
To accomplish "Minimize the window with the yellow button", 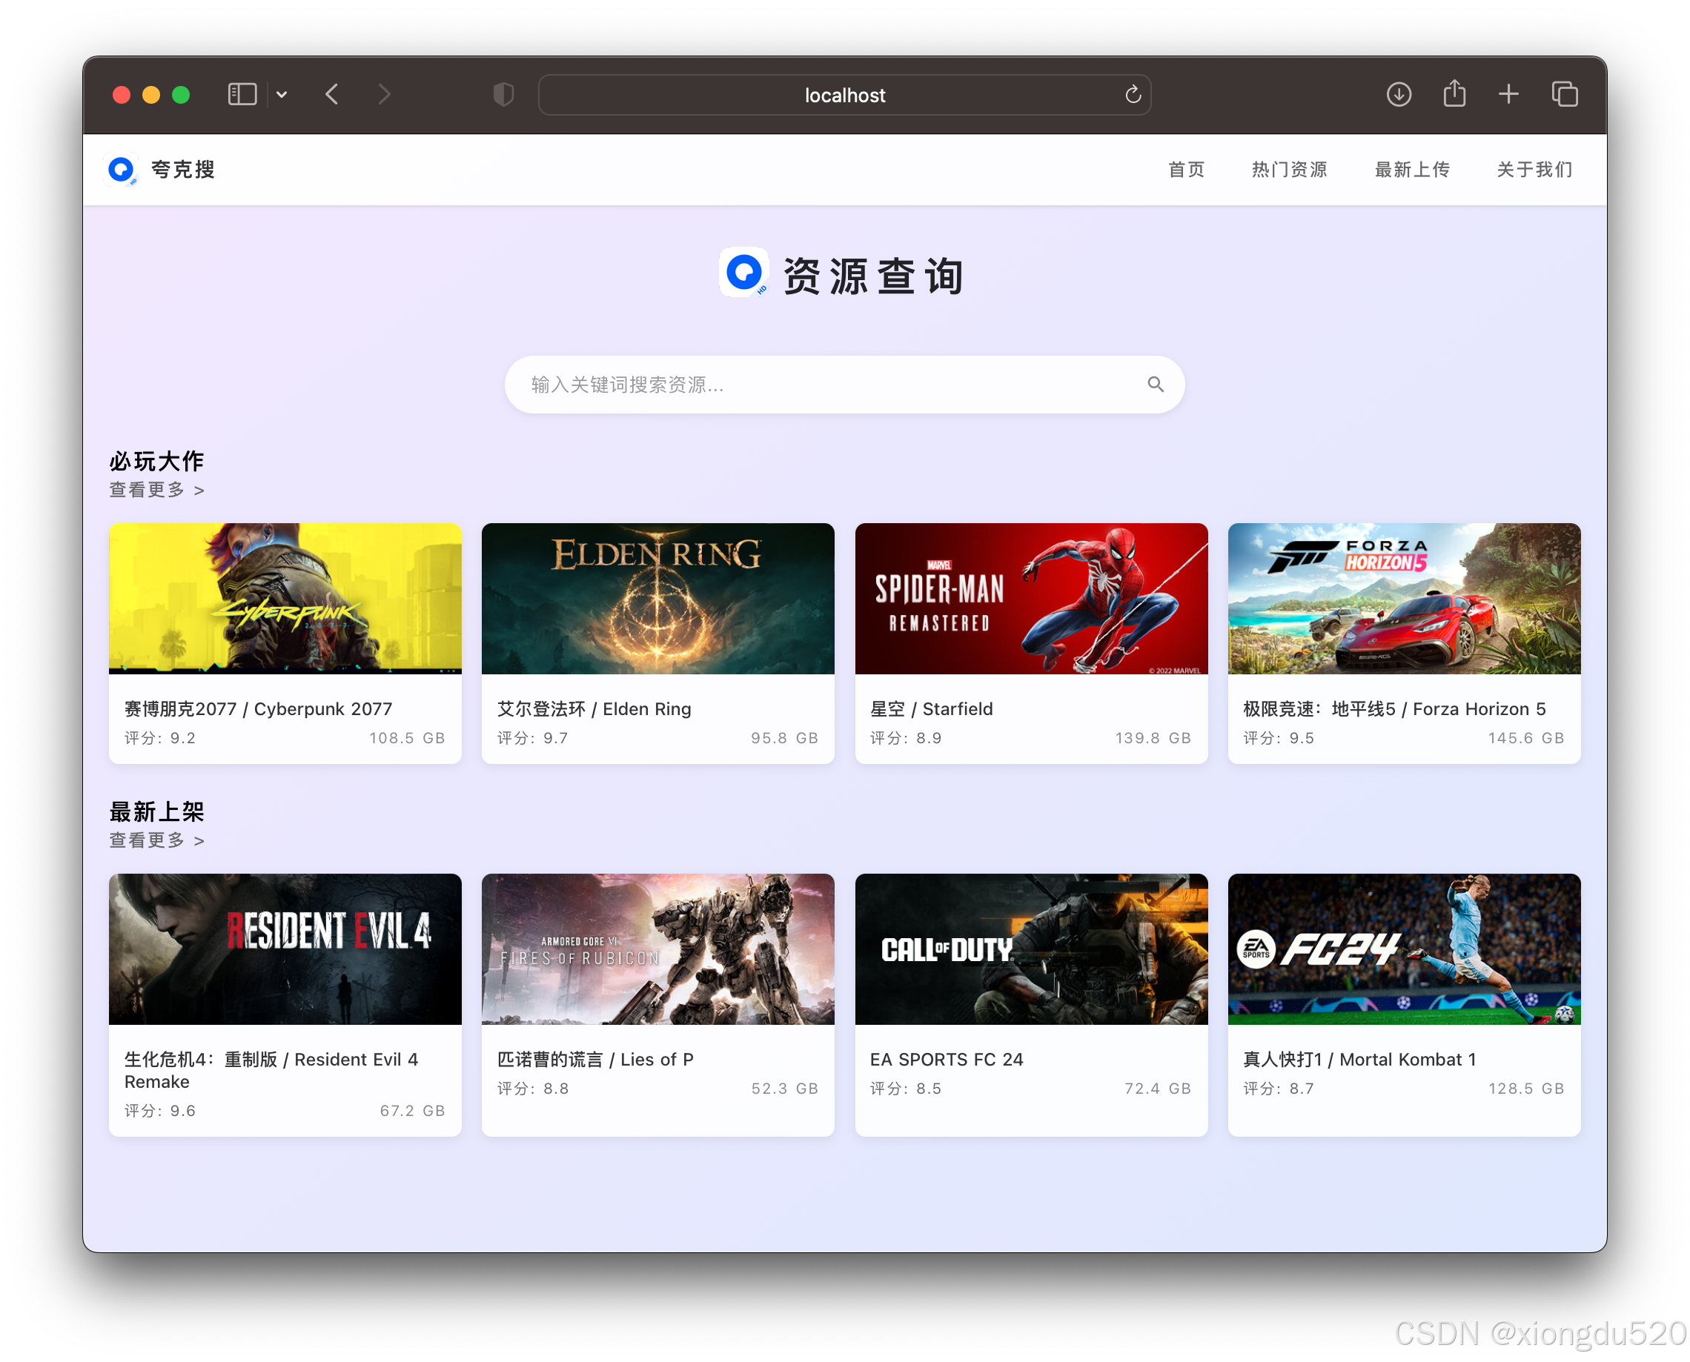I will click(x=151, y=95).
